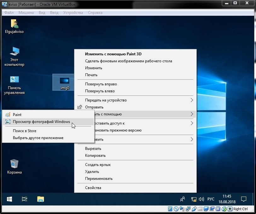Open Task View on the taskbar

point(25,199)
